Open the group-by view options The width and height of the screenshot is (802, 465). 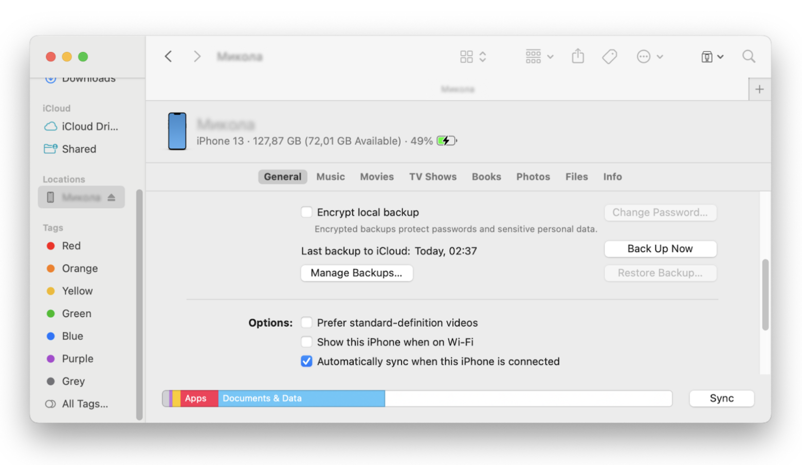(539, 56)
